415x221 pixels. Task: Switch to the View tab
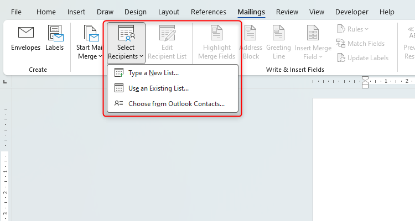coord(317,12)
